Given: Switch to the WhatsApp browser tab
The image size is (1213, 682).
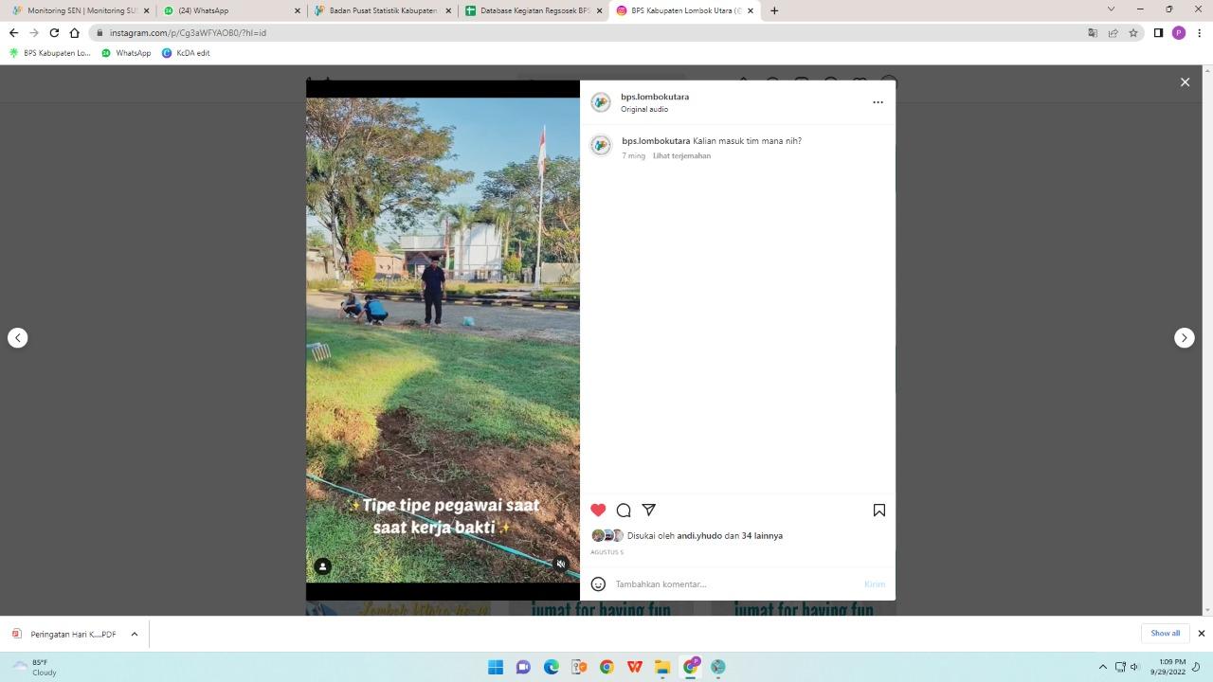Looking at the screenshot, I should point(230,10).
